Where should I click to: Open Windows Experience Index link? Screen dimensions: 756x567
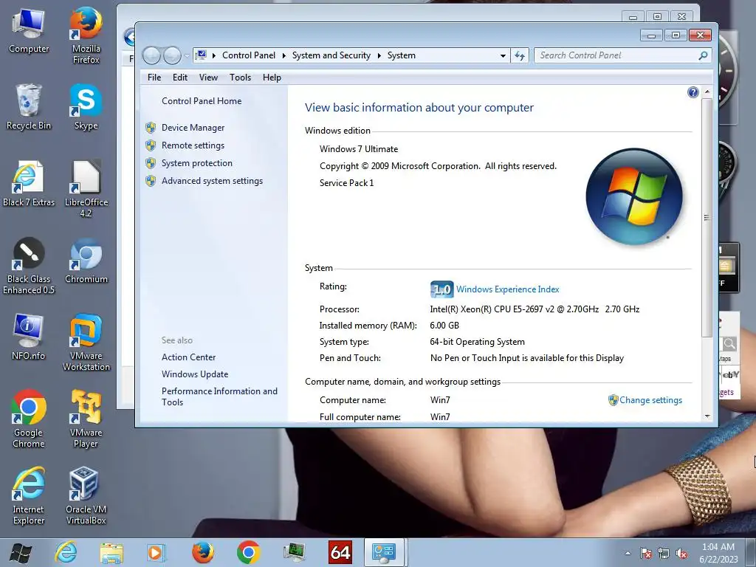[x=508, y=289]
